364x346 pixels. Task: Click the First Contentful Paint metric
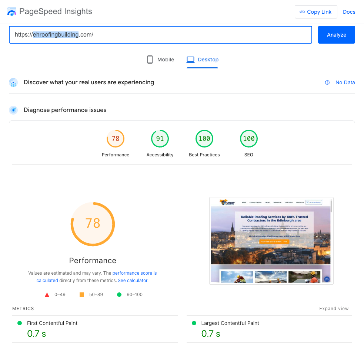pyautogui.click(x=52, y=323)
